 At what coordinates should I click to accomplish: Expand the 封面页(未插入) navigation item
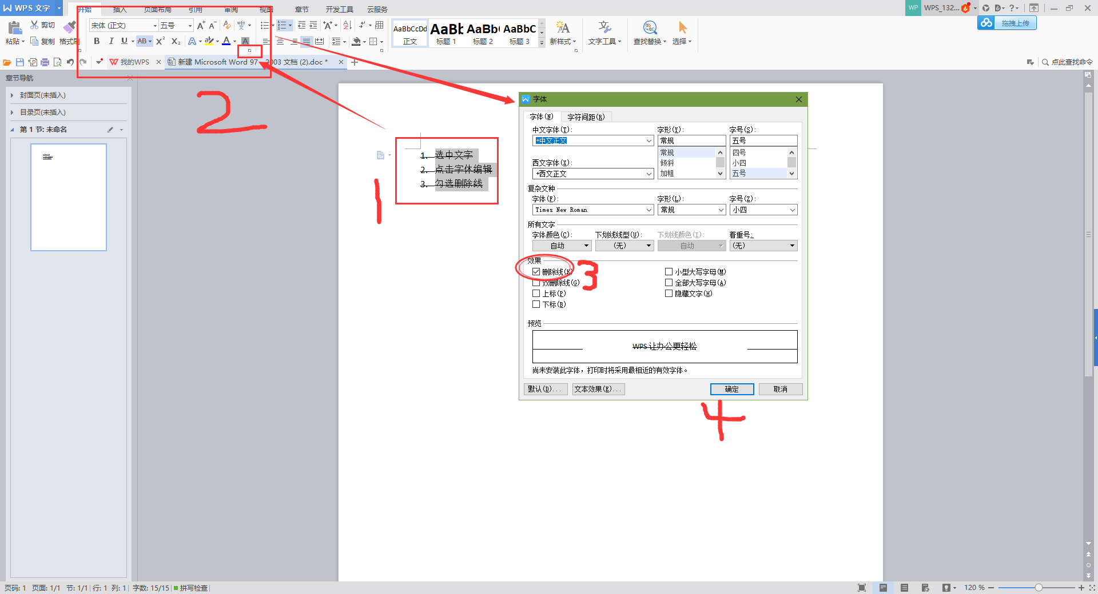pos(12,95)
